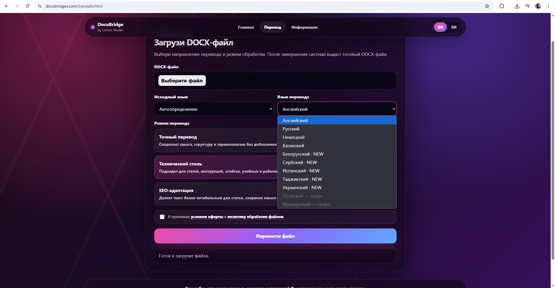Go to the Информация navigation tab
Screen dimensions: 555x288
304,27
